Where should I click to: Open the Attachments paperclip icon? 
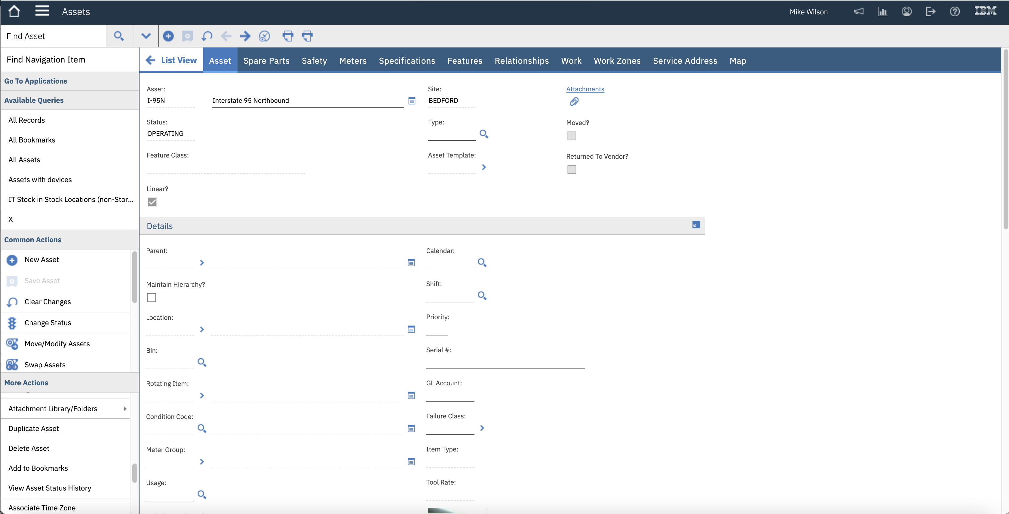coord(574,102)
